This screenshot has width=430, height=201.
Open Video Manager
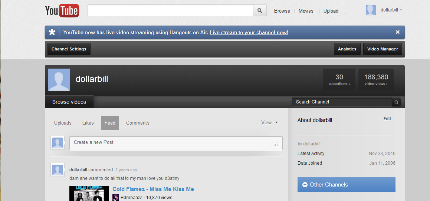[x=382, y=49]
